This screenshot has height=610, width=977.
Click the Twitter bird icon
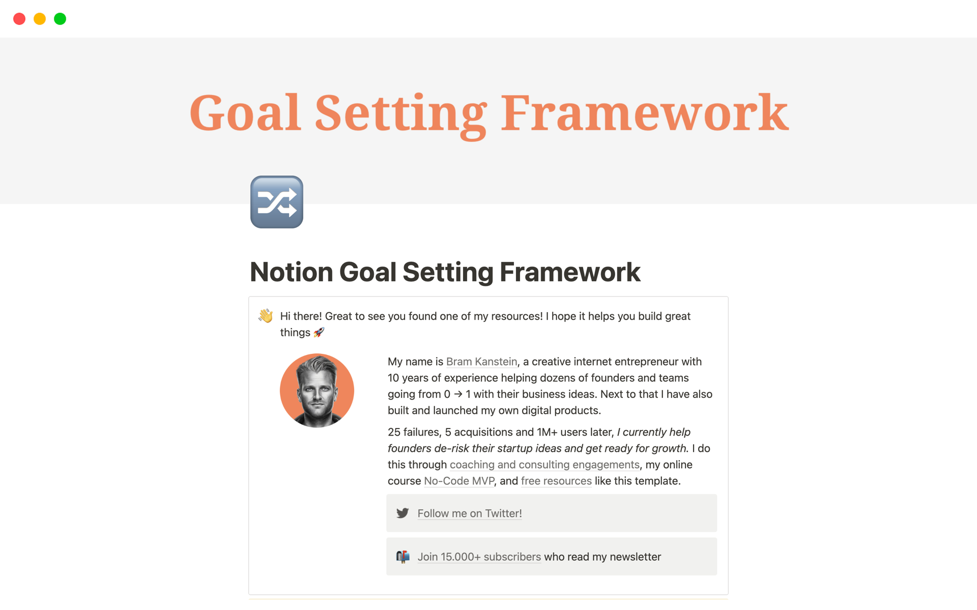[x=404, y=513]
